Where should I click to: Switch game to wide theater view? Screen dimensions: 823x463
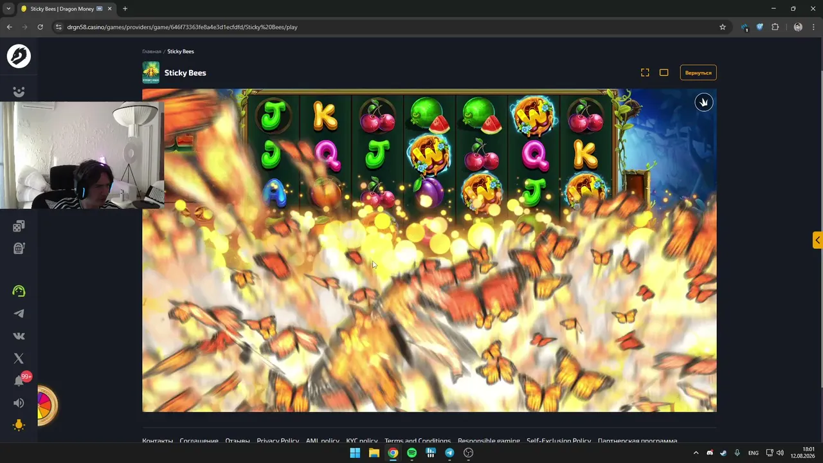(x=664, y=73)
